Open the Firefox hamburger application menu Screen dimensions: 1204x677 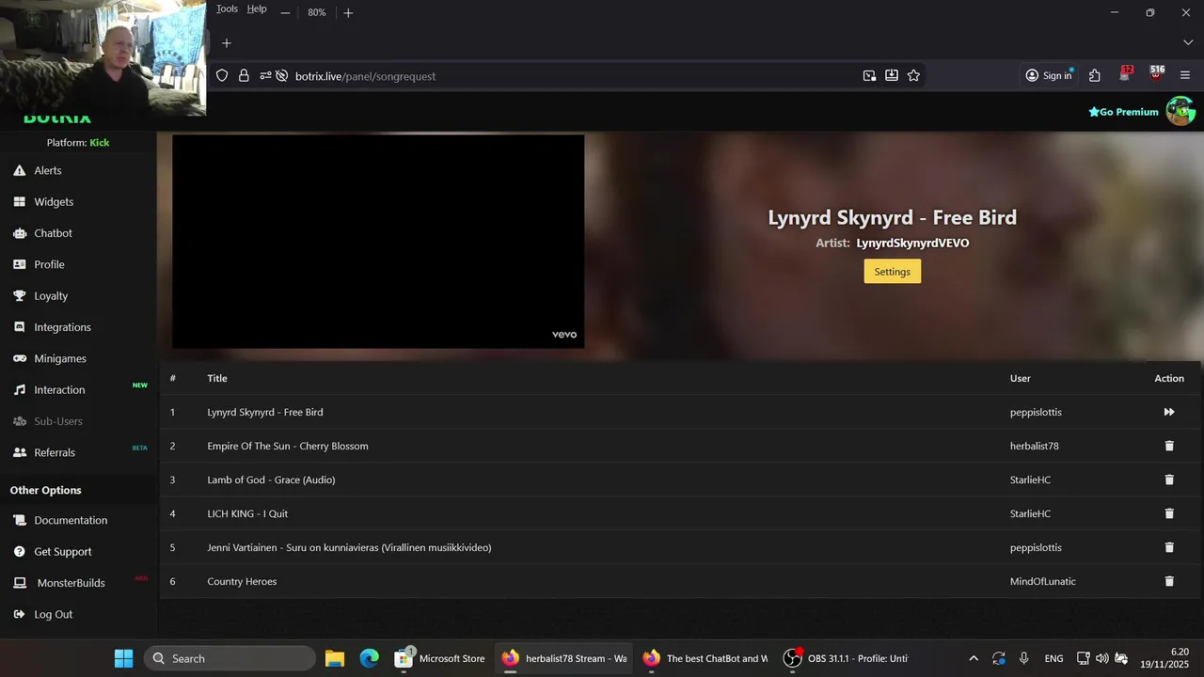(1185, 76)
